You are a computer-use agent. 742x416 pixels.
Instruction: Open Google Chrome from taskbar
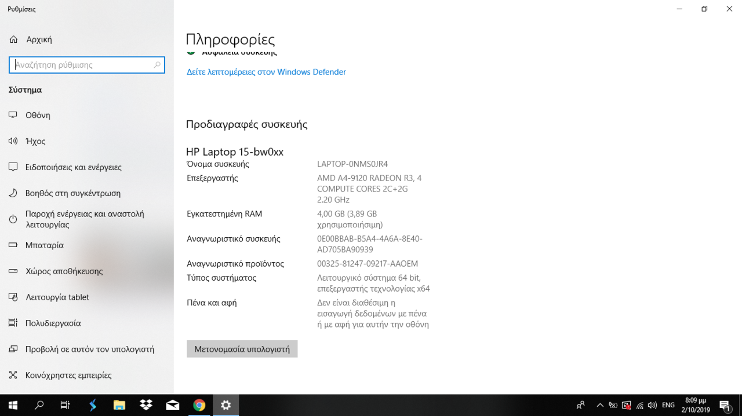pyautogui.click(x=199, y=405)
